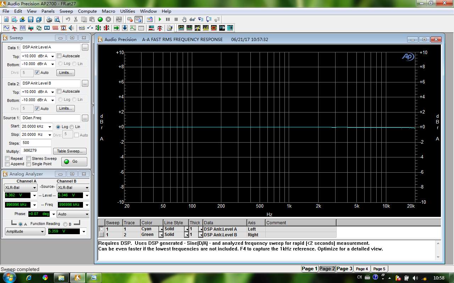Viewport: 454px width, 283px height.
Task: Select Lin scale for Source 1
Action: coord(72,127)
